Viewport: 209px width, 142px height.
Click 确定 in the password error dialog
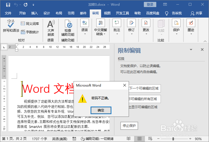point(101,110)
